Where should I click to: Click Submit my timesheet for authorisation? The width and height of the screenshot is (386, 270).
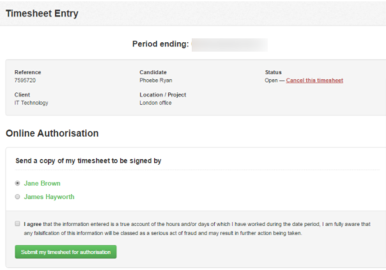click(66, 251)
